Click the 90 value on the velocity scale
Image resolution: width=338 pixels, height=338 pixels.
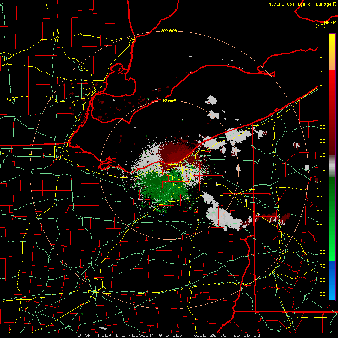[323, 44]
